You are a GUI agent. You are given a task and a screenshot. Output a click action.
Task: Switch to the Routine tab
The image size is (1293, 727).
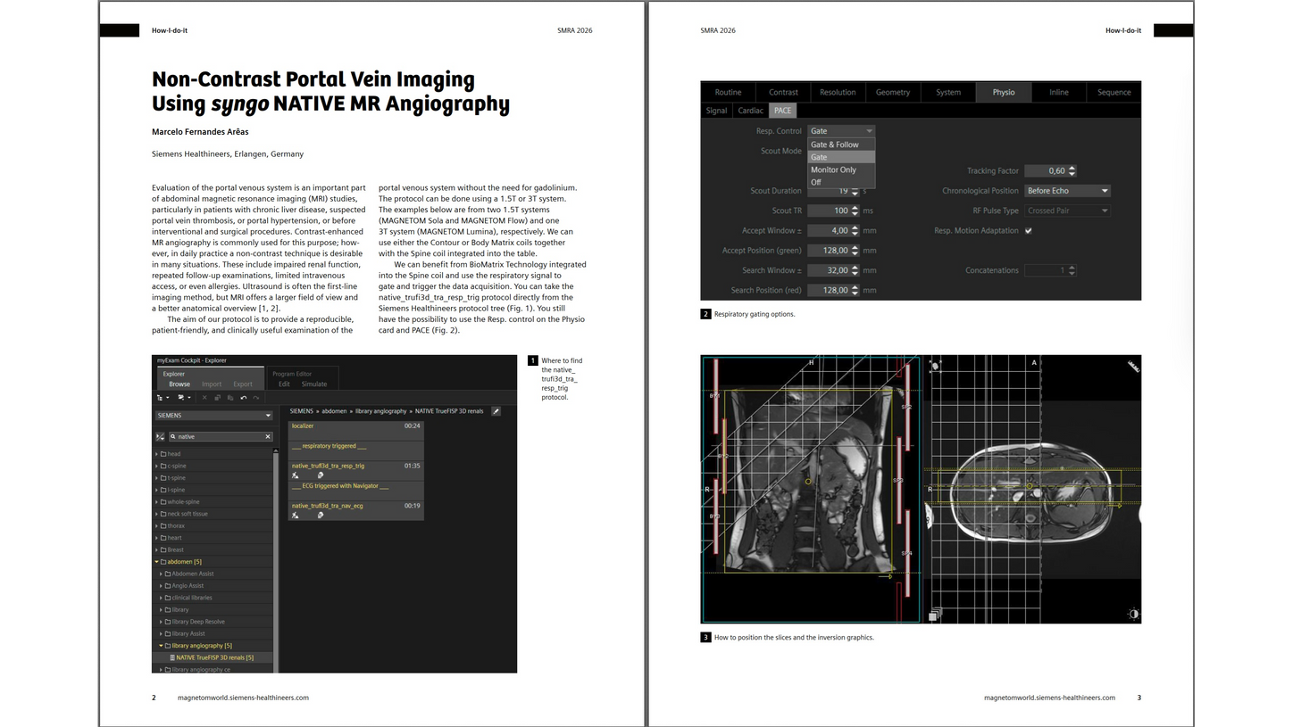click(x=728, y=92)
